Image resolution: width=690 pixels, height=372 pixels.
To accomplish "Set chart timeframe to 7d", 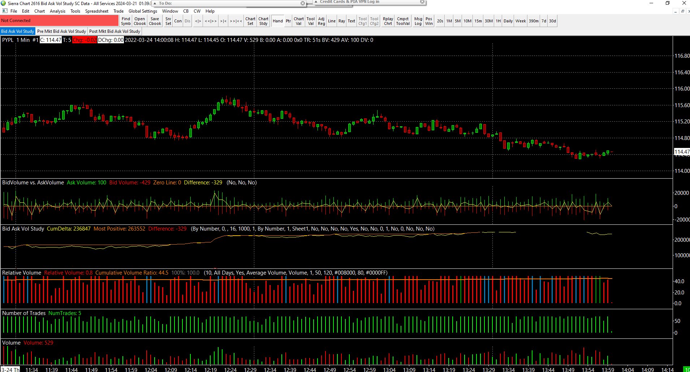I will (544, 21).
